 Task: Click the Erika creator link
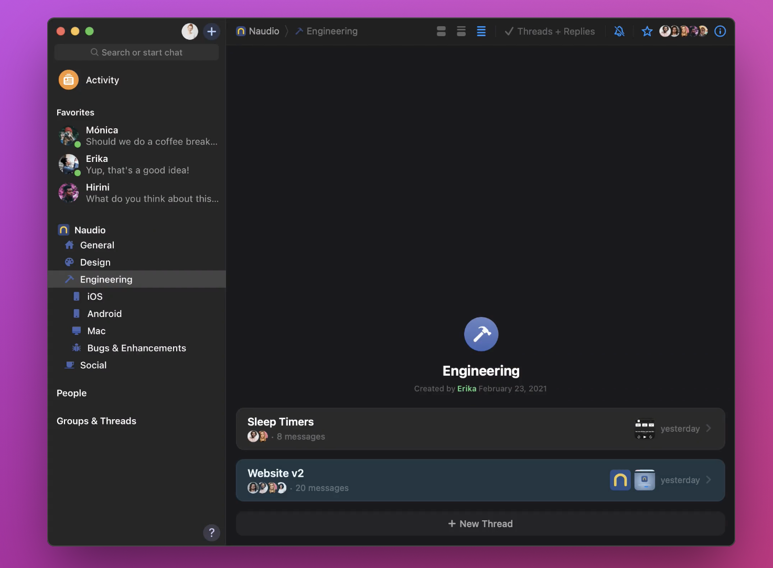tap(466, 388)
